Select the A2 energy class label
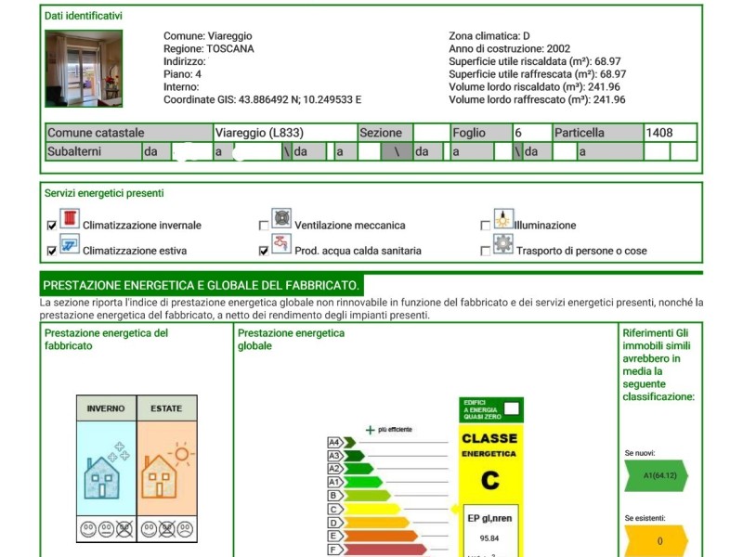Viewport: 743px width, 557px height. pos(335,469)
